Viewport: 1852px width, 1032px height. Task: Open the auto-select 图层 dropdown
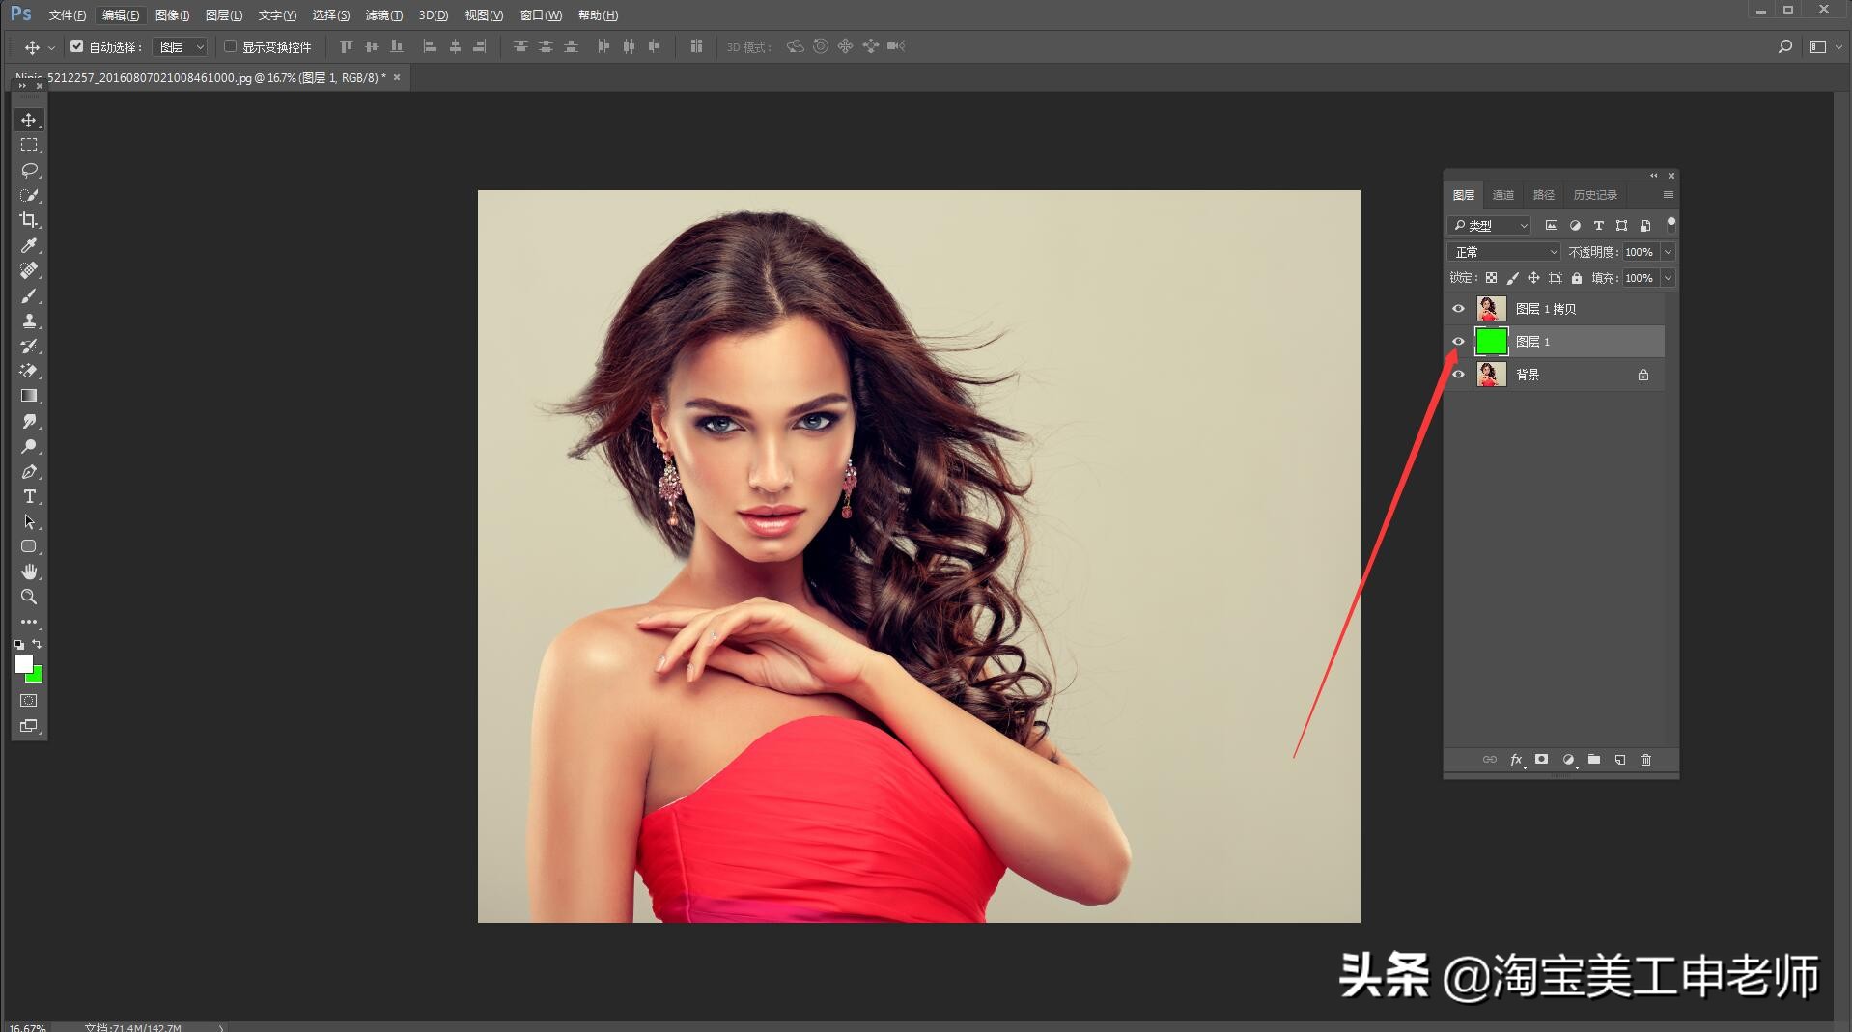[x=182, y=46]
